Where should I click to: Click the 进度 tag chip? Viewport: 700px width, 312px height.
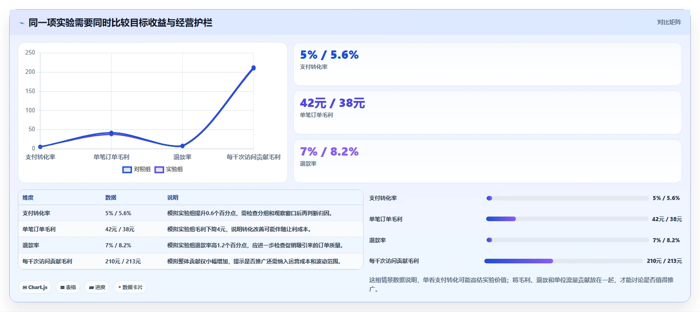pyautogui.click(x=97, y=287)
